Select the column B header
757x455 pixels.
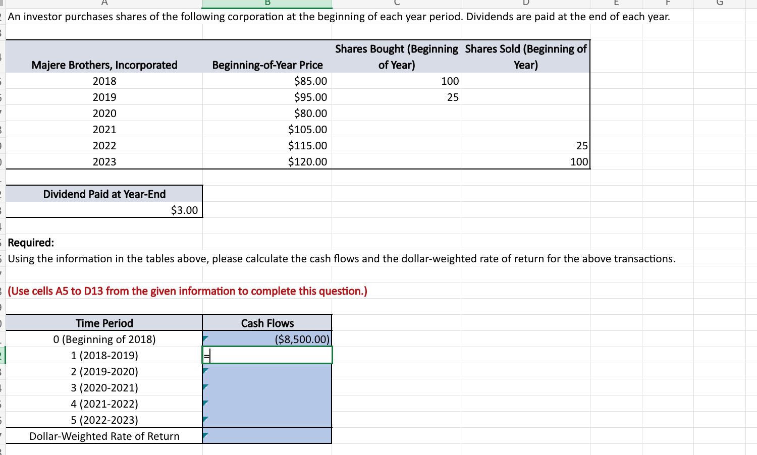pos(267,4)
